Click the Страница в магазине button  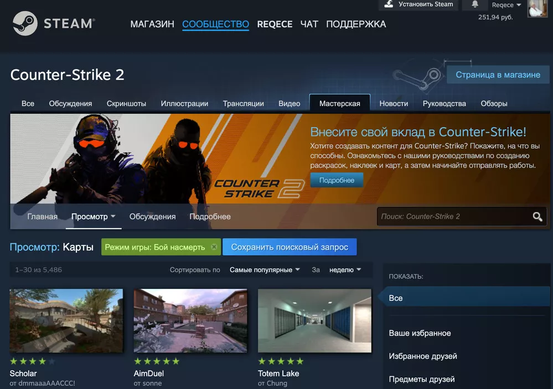click(497, 75)
